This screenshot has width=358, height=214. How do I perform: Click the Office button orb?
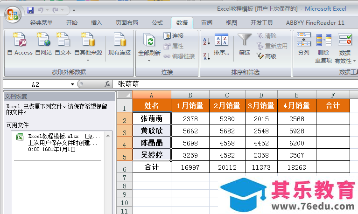pyautogui.click(x=13, y=14)
